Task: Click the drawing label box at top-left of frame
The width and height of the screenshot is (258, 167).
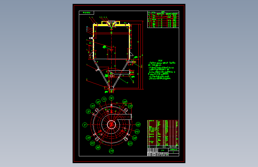Action: (86, 13)
